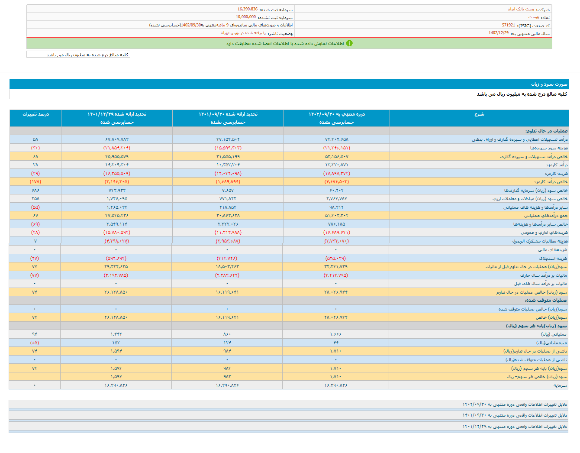Click the ISIC industry code 571921
580x453 pixels.
(508, 26)
